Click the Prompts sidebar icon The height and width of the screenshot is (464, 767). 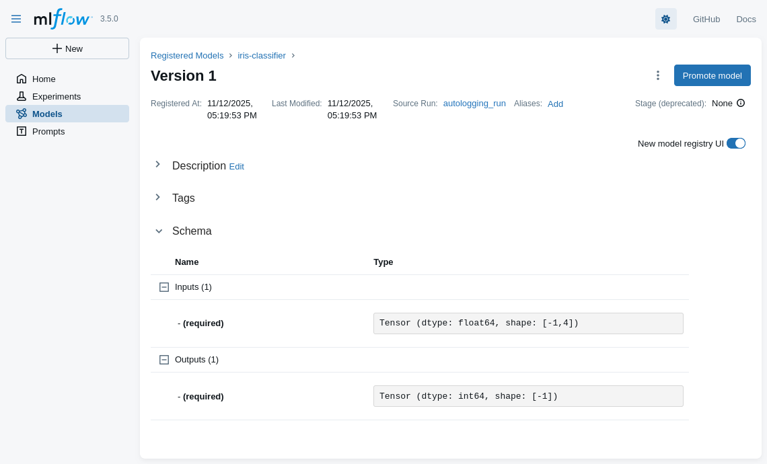pos(22,131)
